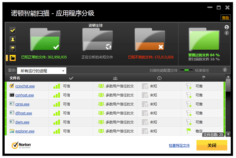The height and width of the screenshot is (158, 236).
Task: Open the 检查特定文件 link
Action: coord(179,146)
